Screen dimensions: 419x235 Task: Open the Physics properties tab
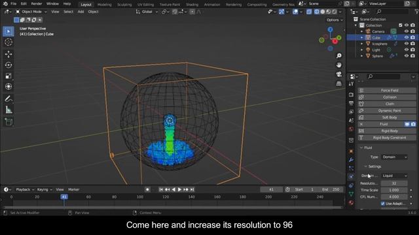(x=351, y=176)
